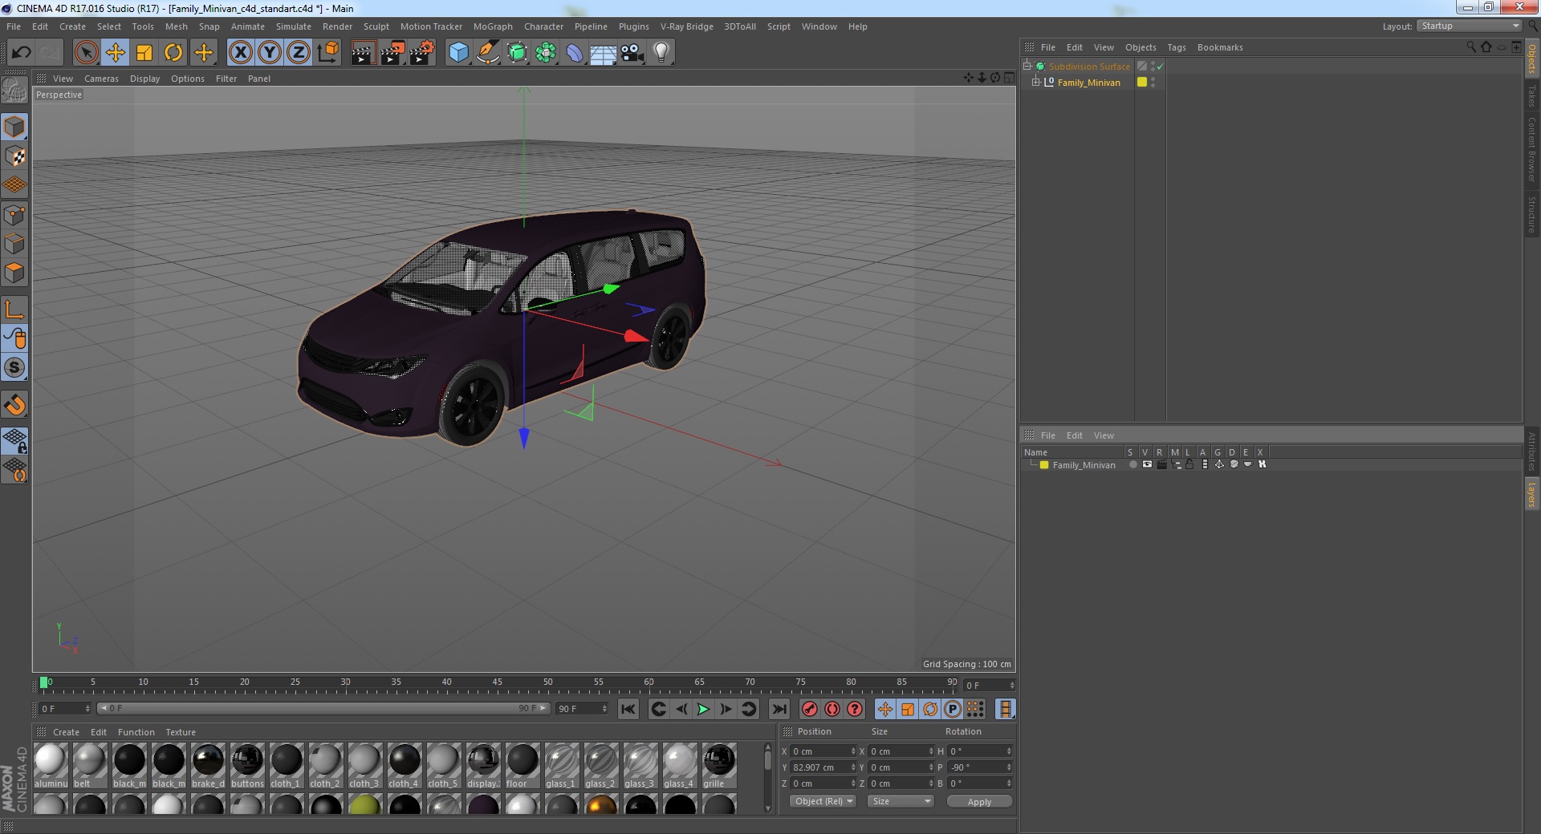
Task: Select the Live Selection tool
Action: 86,53
